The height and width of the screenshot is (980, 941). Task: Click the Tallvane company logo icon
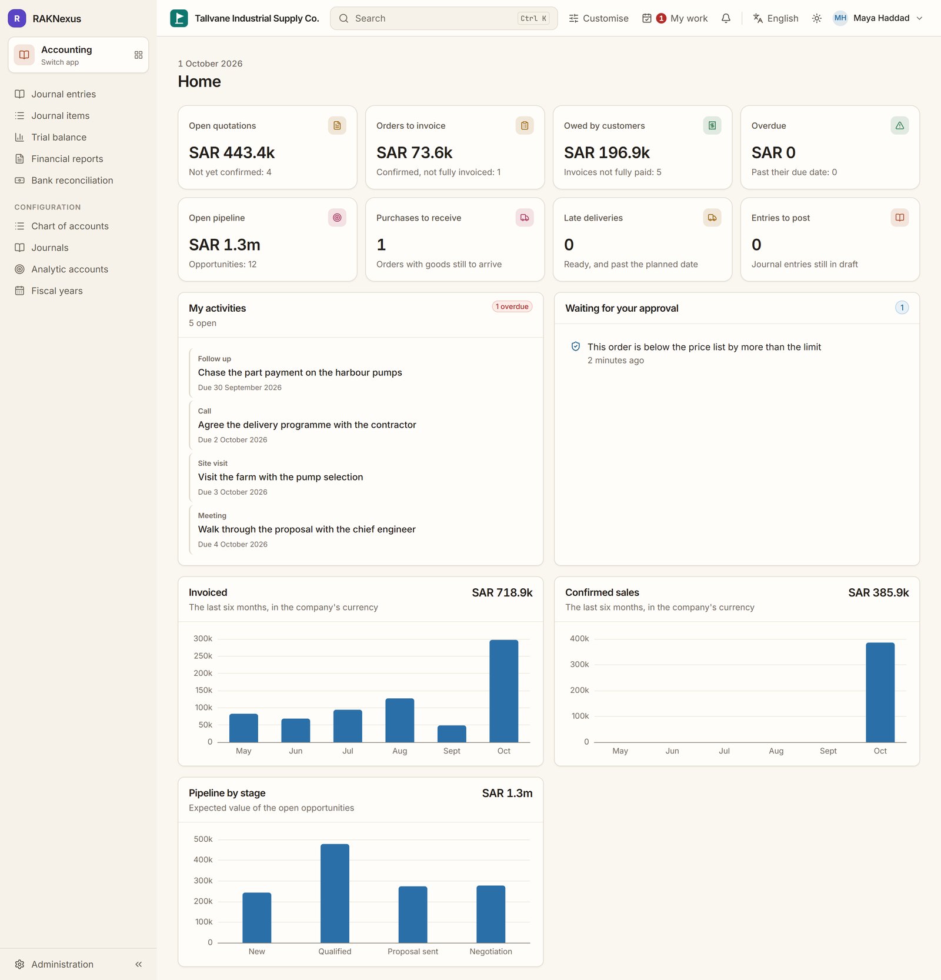coord(179,18)
